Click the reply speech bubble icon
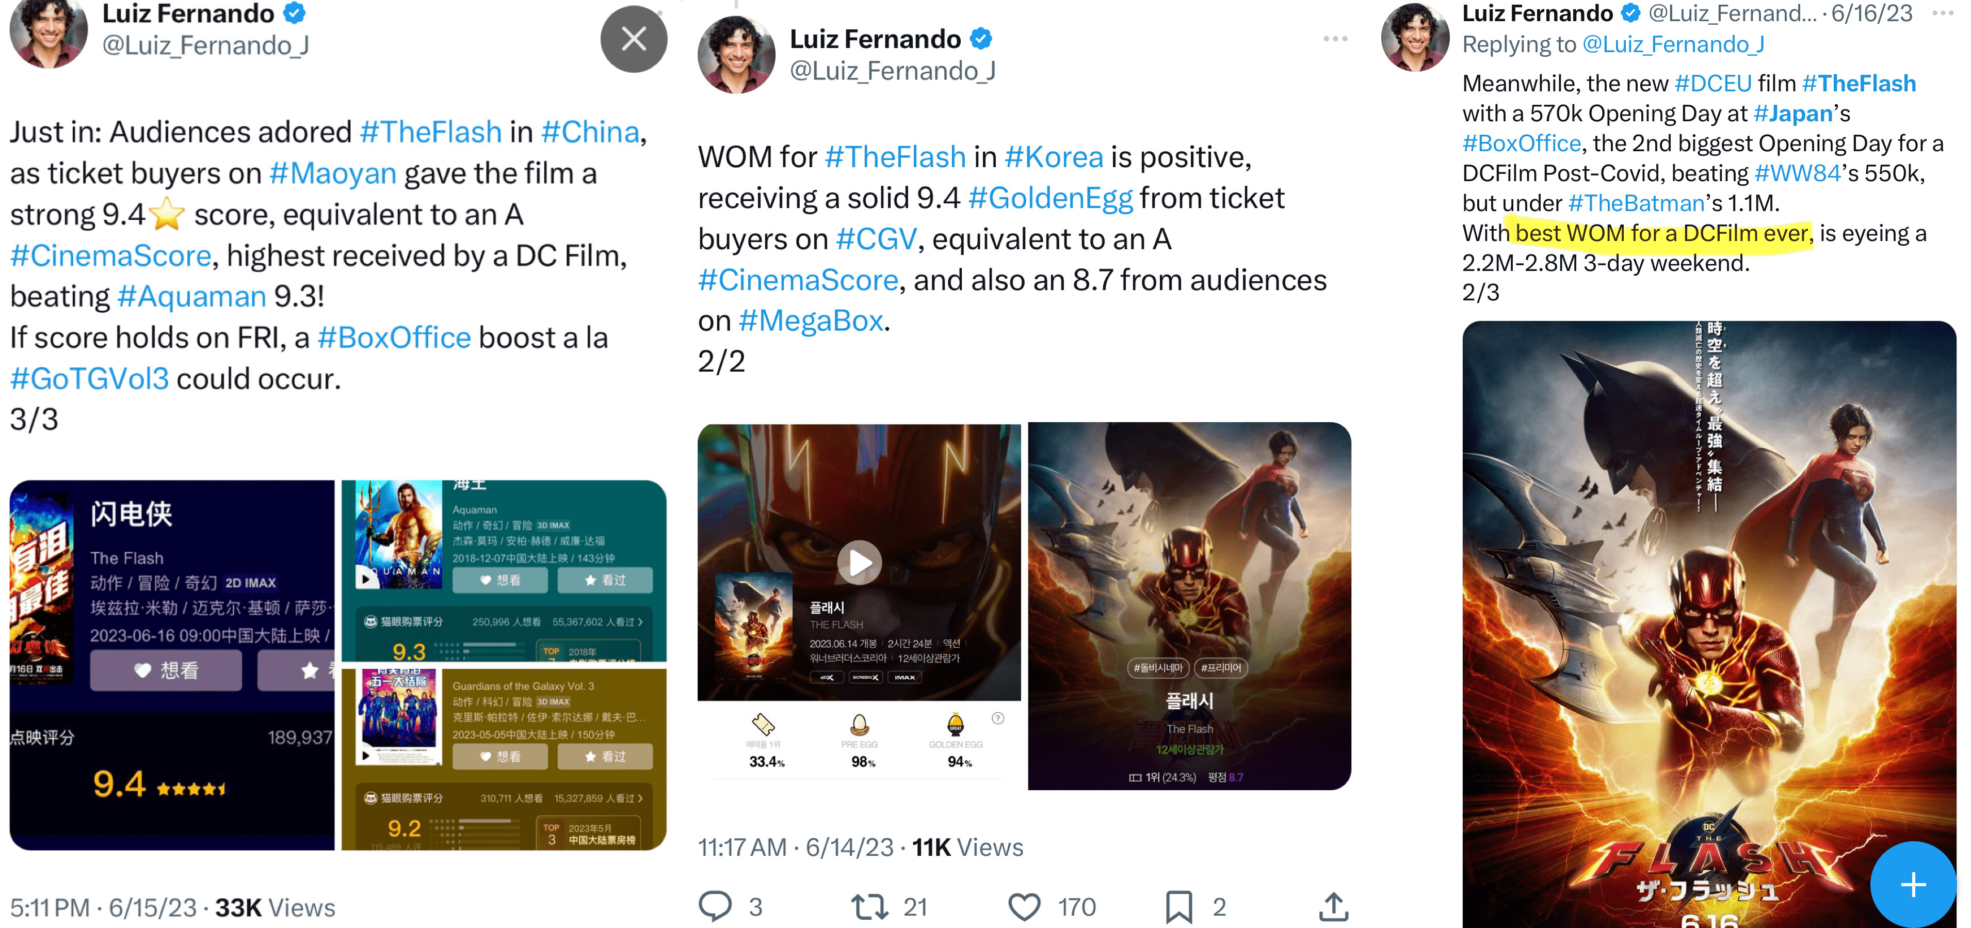The image size is (1971, 928). [x=716, y=906]
